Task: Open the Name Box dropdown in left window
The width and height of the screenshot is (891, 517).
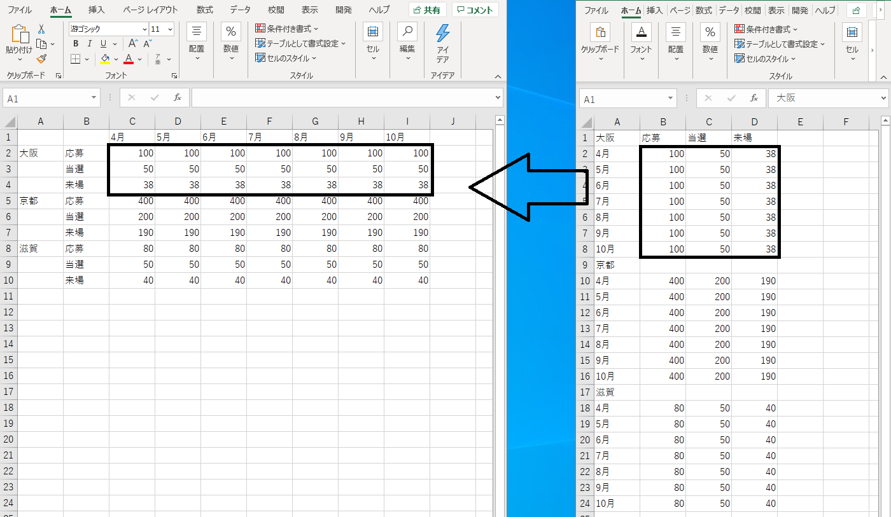Action: (x=95, y=97)
